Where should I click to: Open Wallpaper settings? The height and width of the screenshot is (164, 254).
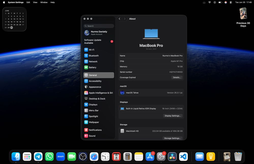click(99, 122)
